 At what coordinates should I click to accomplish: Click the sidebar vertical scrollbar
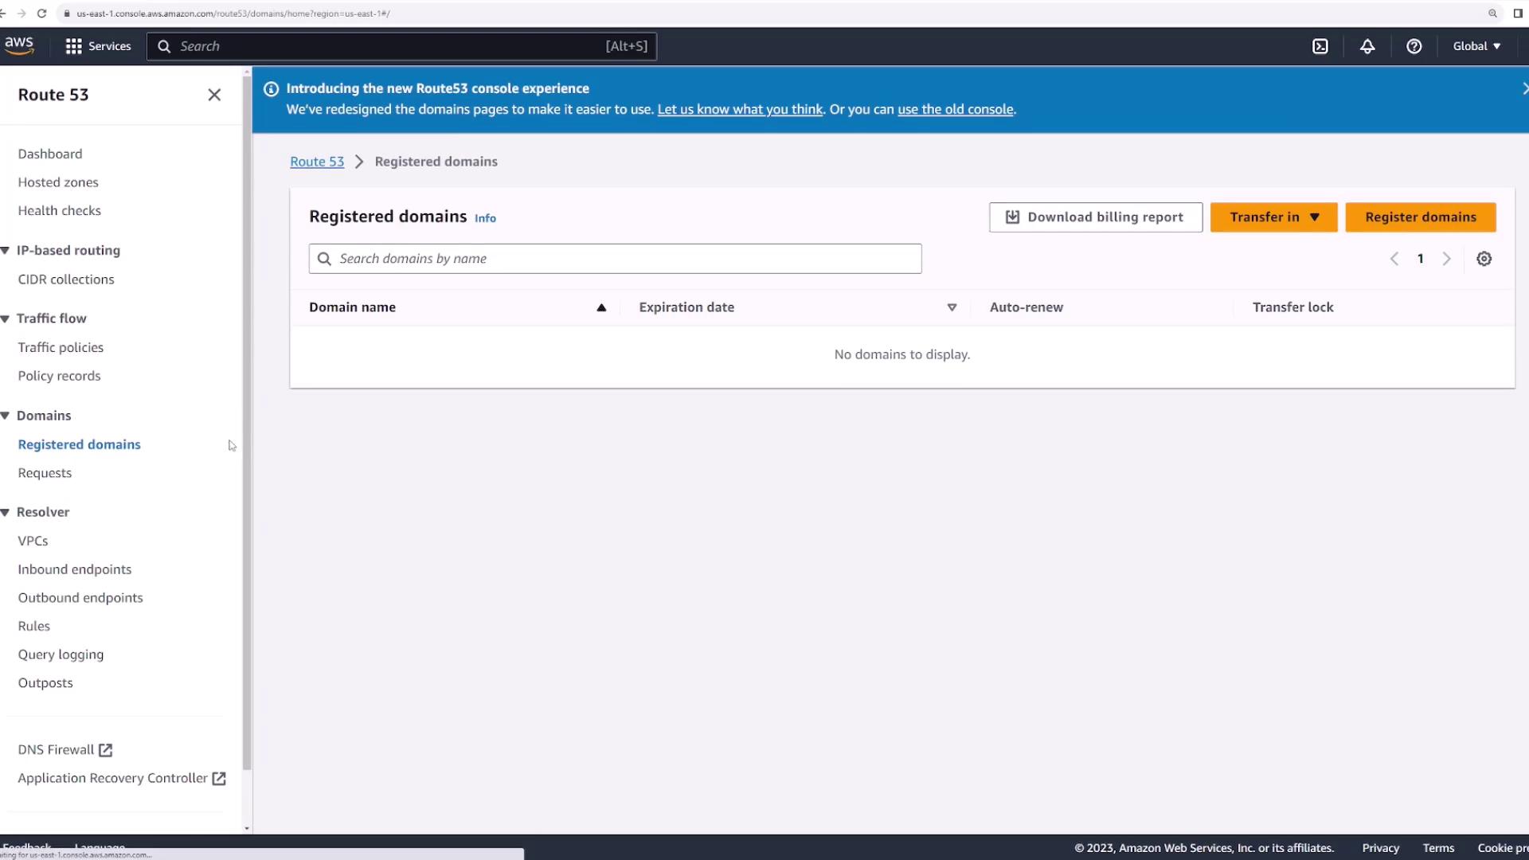click(x=247, y=422)
